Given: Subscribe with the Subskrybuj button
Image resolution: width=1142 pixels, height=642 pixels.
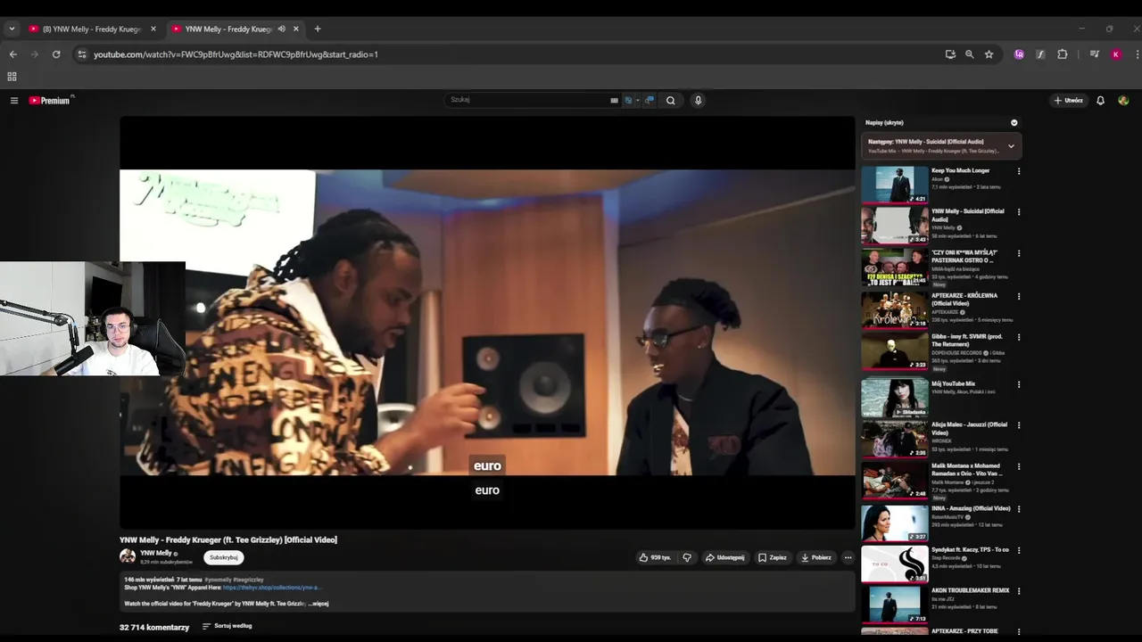Looking at the screenshot, I should pyautogui.click(x=224, y=557).
